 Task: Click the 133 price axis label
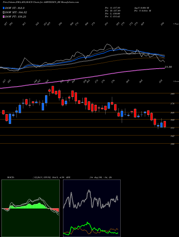(x=172, y=144)
